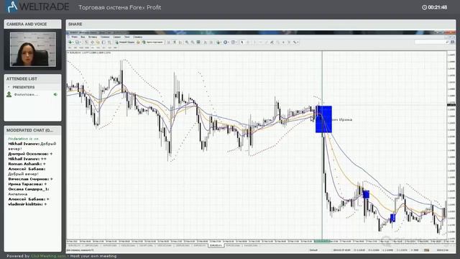This screenshot has width=460, height=259.
Task: Click the Новый ордер button
Action: click(x=125, y=42)
